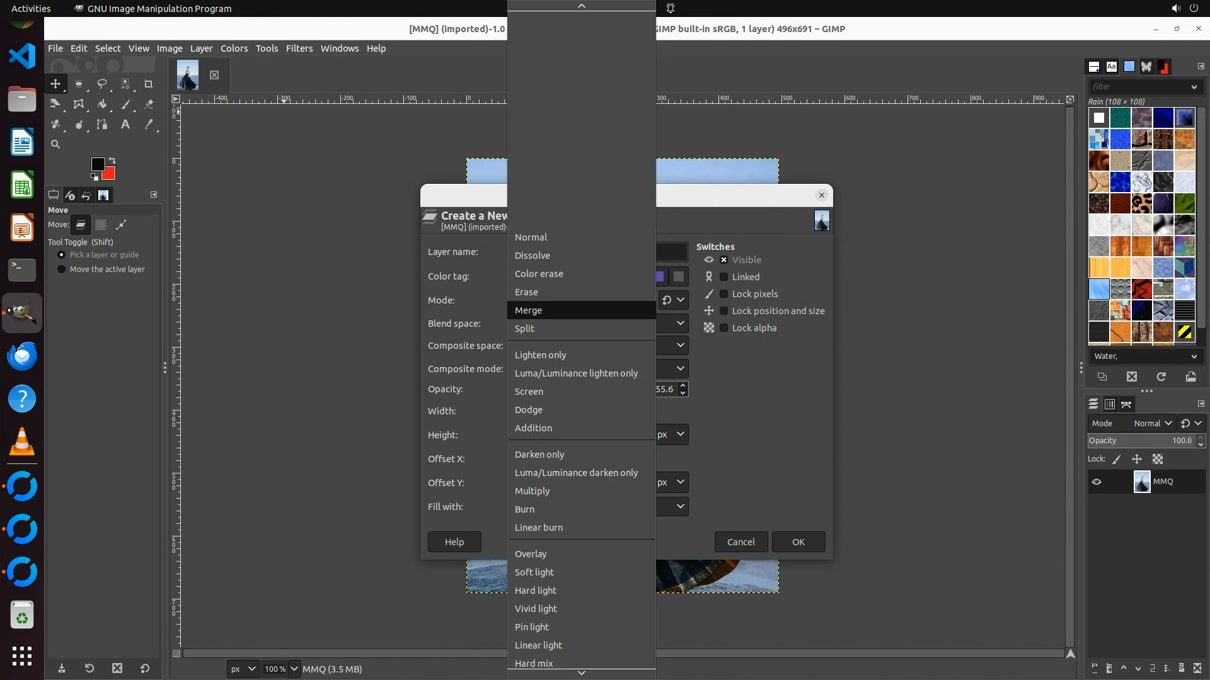Toggle the Linked checkbox in Switches

724,277
